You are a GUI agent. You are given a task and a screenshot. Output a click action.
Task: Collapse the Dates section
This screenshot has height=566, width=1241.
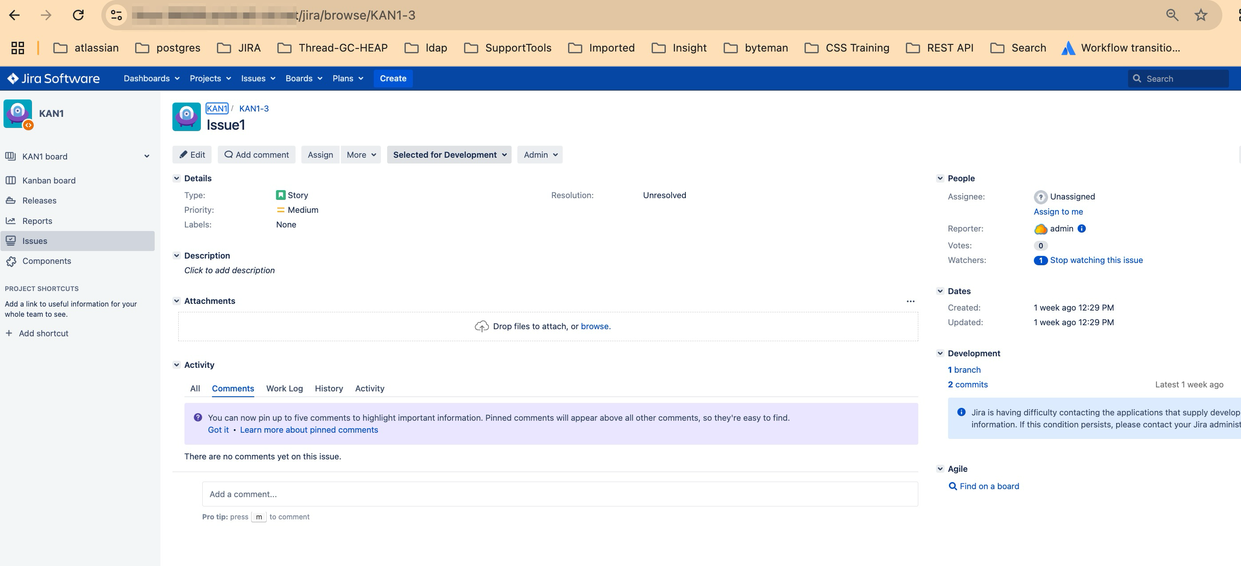pyautogui.click(x=940, y=291)
